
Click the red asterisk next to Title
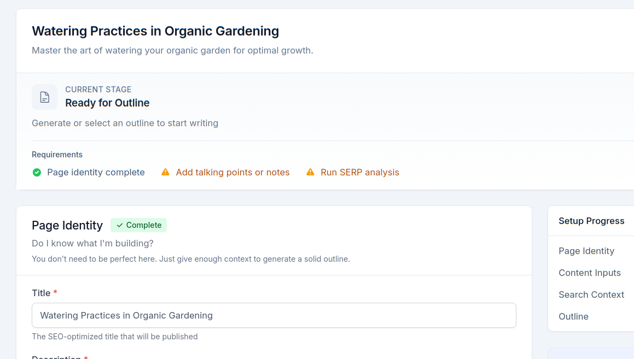pyautogui.click(x=55, y=293)
